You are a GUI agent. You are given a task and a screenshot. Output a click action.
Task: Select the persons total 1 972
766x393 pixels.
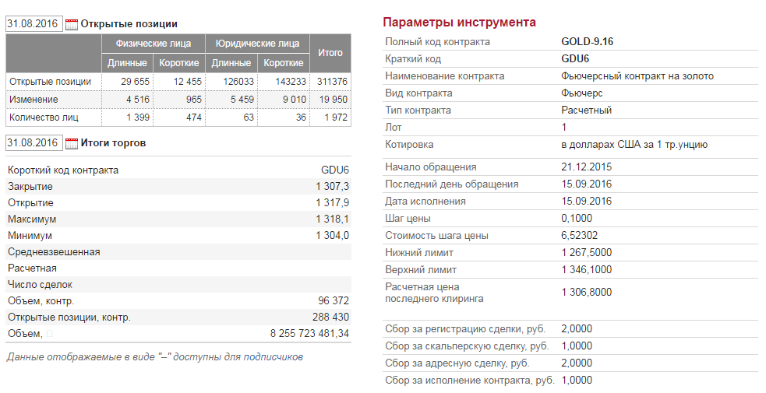tap(336, 118)
